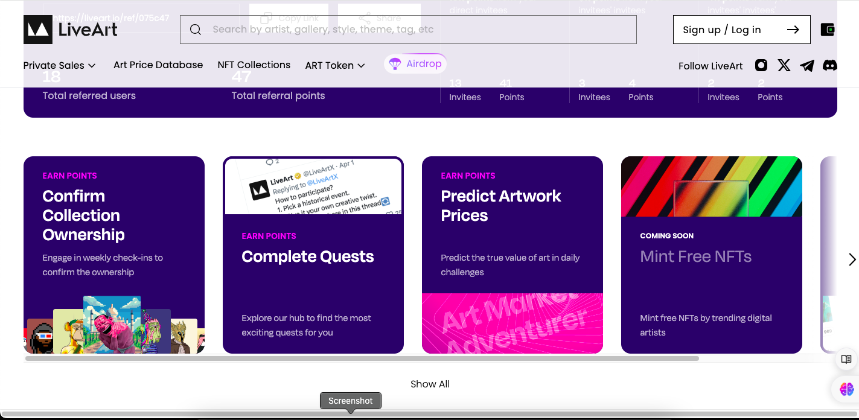
Task: Open the Confirm Collection Ownership card
Action: 114,255
